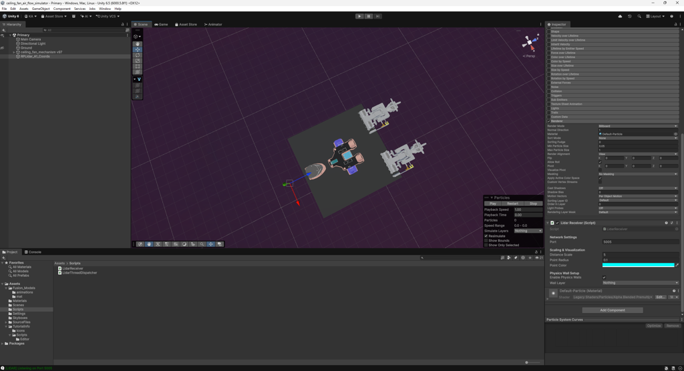Toggle the Allow Roll checkbox
684x371 pixels.
pyautogui.click(x=601, y=162)
